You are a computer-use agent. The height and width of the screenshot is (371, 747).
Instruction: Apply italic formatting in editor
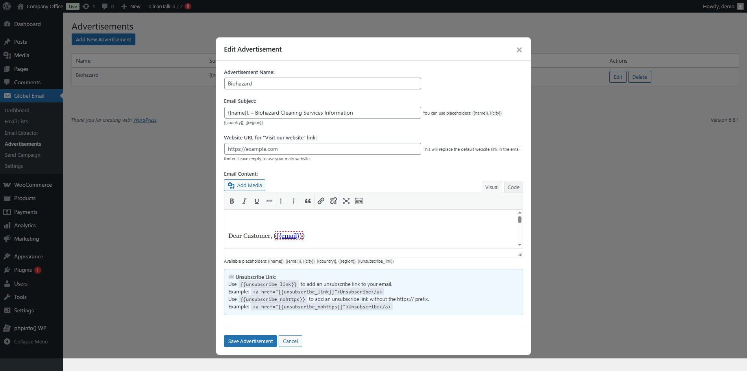[x=244, y=201]
